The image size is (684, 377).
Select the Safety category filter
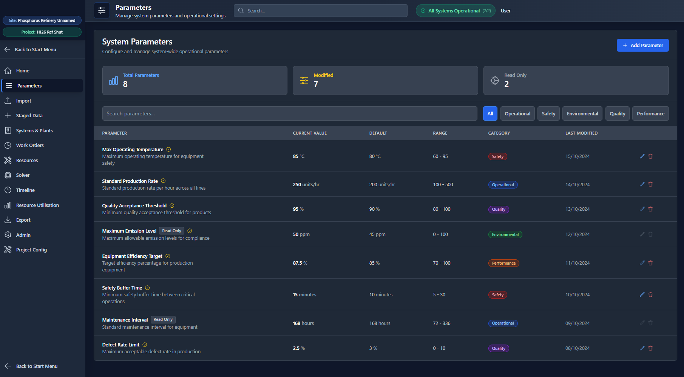[548, 113]
